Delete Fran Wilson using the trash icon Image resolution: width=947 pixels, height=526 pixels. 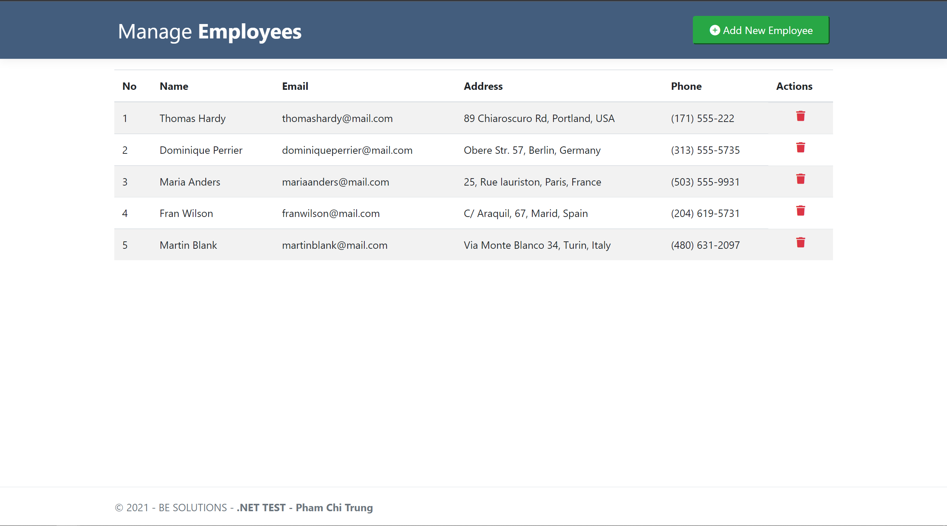pyautogui.click(x=801, y=211)
